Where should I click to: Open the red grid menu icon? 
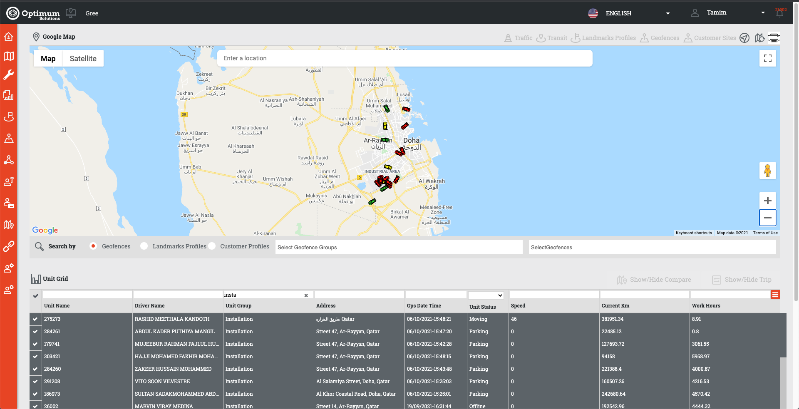(x=775, y=295)
